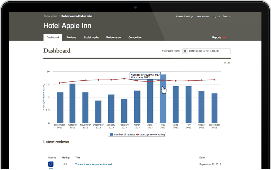271x170 pixels.
Task: Select the Dashboard tab
Action: 53,38
